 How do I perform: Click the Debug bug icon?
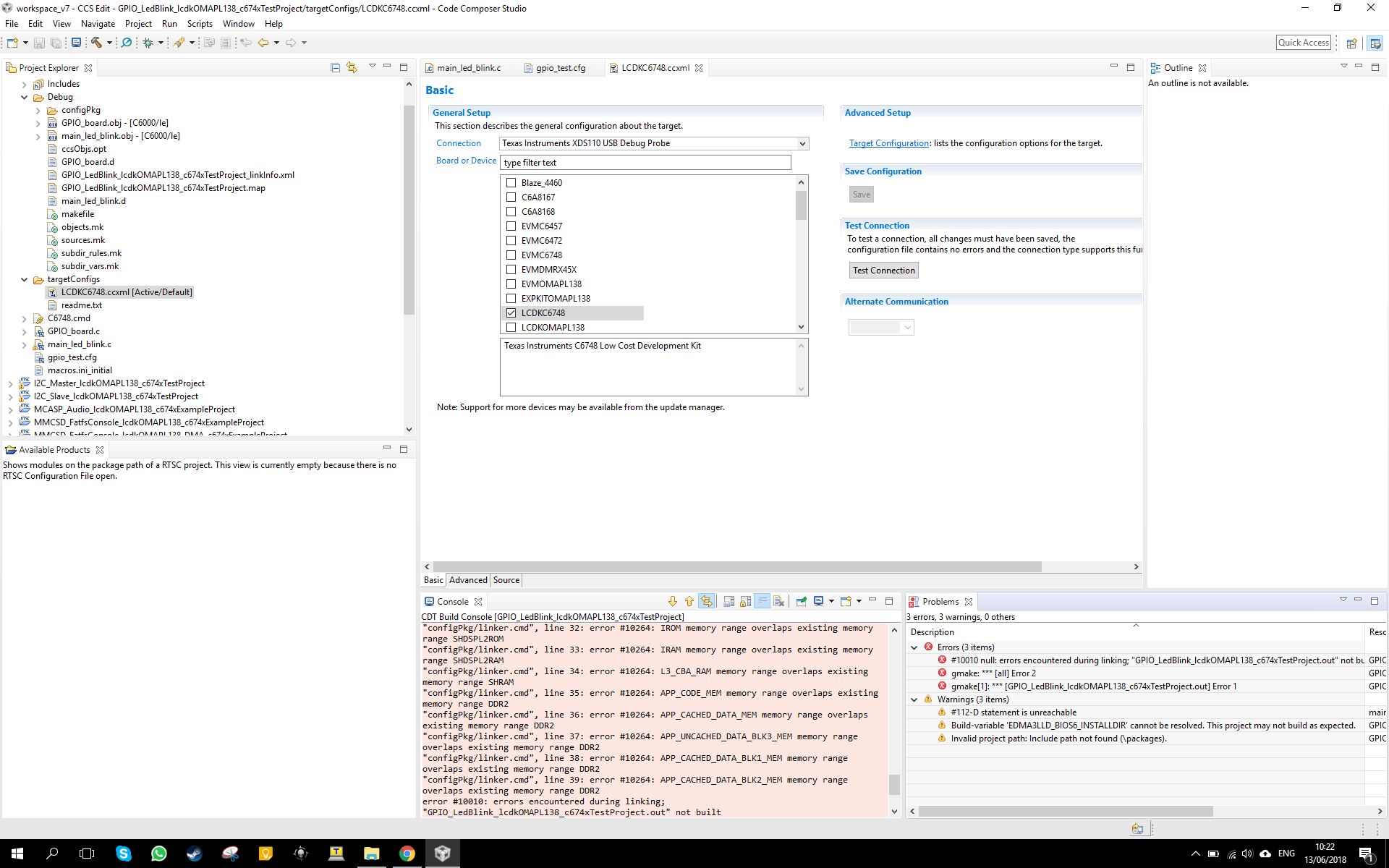pyautogui.click(x=148, y=43)
